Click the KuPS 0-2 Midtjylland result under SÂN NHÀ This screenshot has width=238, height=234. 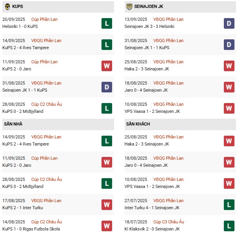23,186
